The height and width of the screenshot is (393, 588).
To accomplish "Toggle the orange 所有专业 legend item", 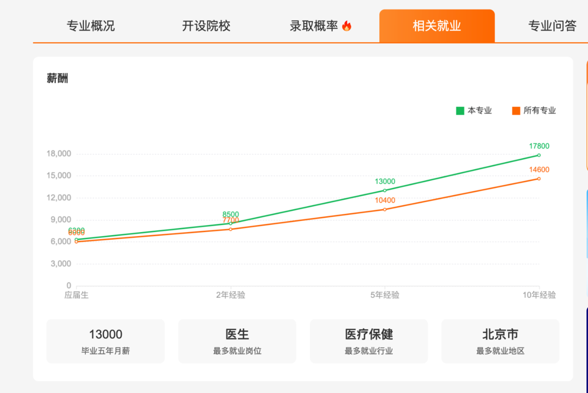I will [534, 110].
